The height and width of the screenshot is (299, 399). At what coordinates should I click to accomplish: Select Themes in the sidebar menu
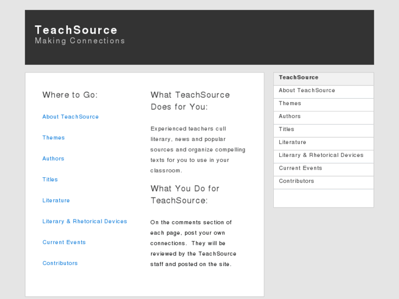pos(324,105)
